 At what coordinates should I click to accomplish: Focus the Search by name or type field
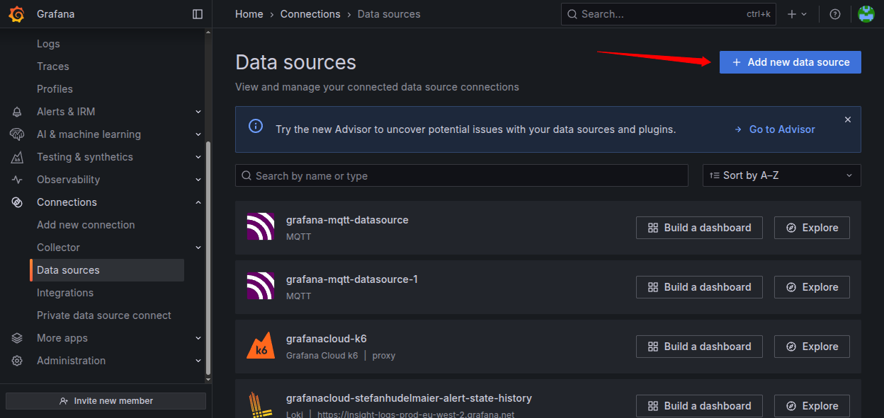[462, 175]
